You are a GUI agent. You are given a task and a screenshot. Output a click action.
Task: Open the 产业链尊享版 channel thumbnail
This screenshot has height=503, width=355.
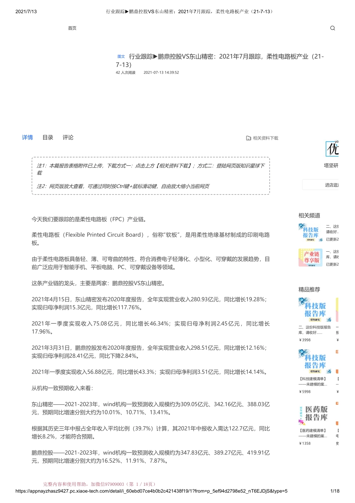[x=310, y=257]
